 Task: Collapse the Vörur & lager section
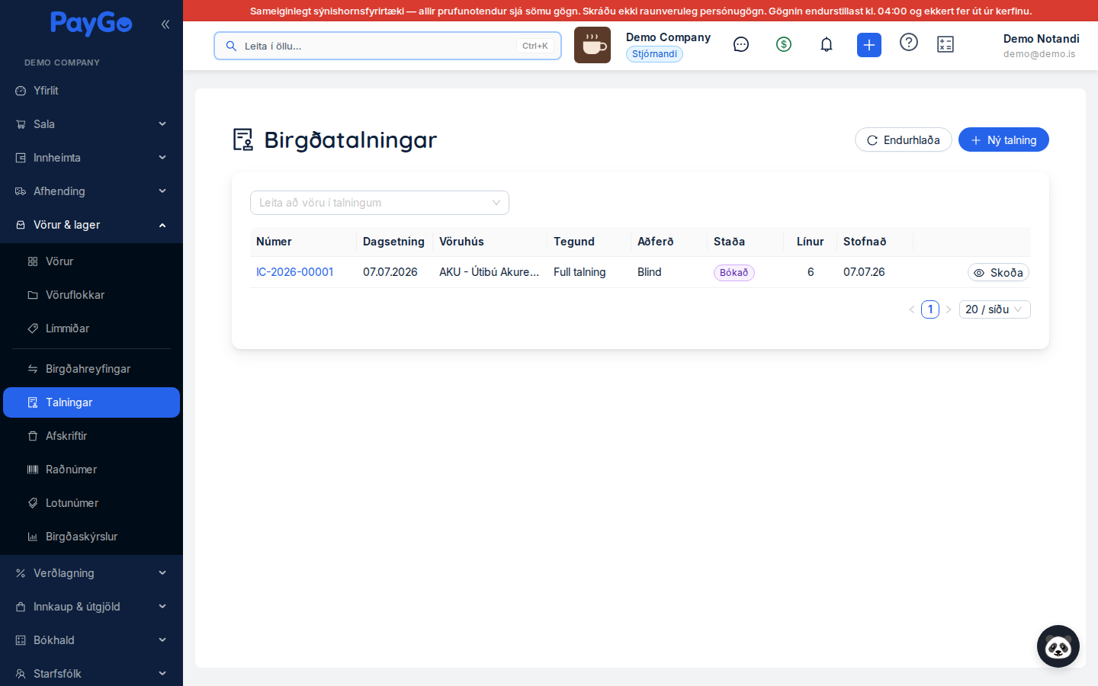(x=91, y=225)
